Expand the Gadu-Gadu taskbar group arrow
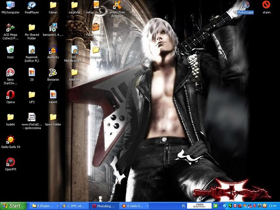This screenshot has width=280, height=210. [147, 206]
